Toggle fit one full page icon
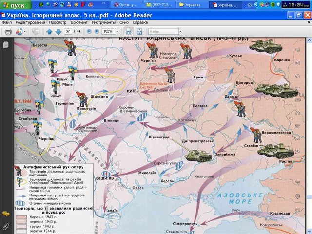The height and width of the screenshot is (234, 312). [139, 31]
